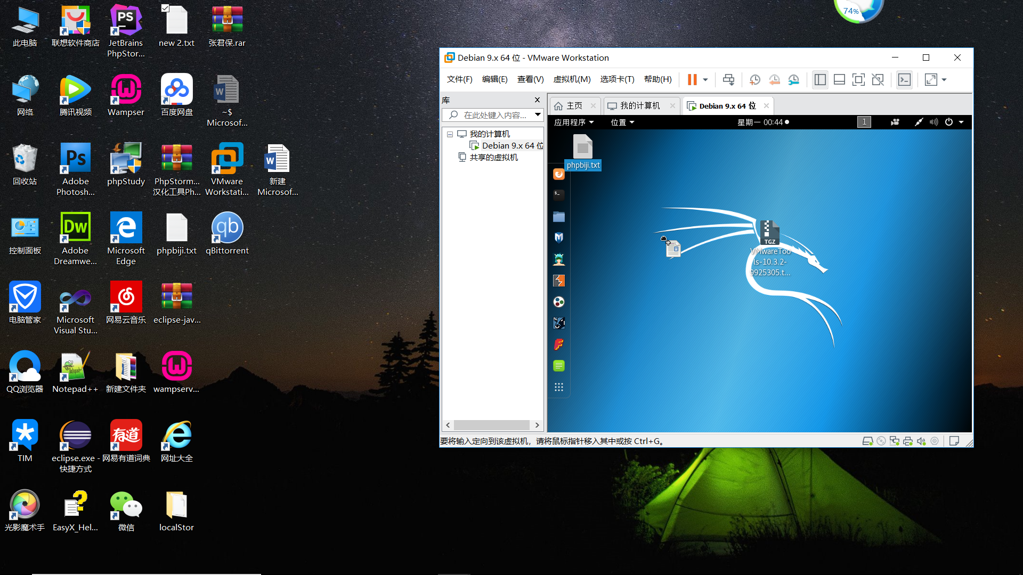
Task: Click the guest clock 星期一 00:44
Action: pyautogui.click(x=763, y=122)
